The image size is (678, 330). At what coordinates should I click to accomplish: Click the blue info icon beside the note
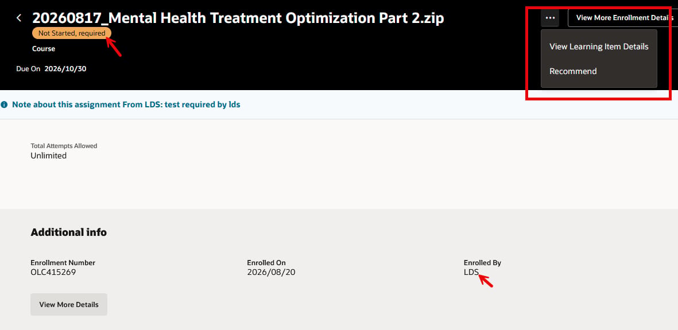click(4, 104)
